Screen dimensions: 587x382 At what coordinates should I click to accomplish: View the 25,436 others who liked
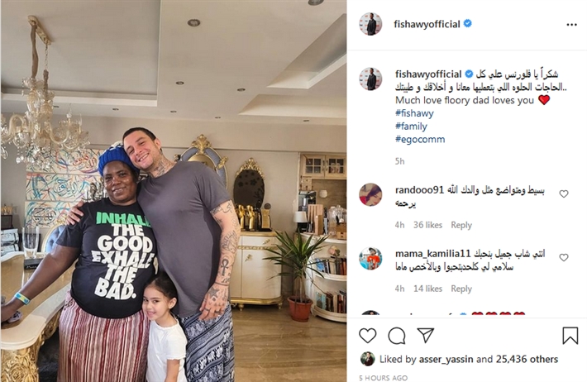pos(527,360)
